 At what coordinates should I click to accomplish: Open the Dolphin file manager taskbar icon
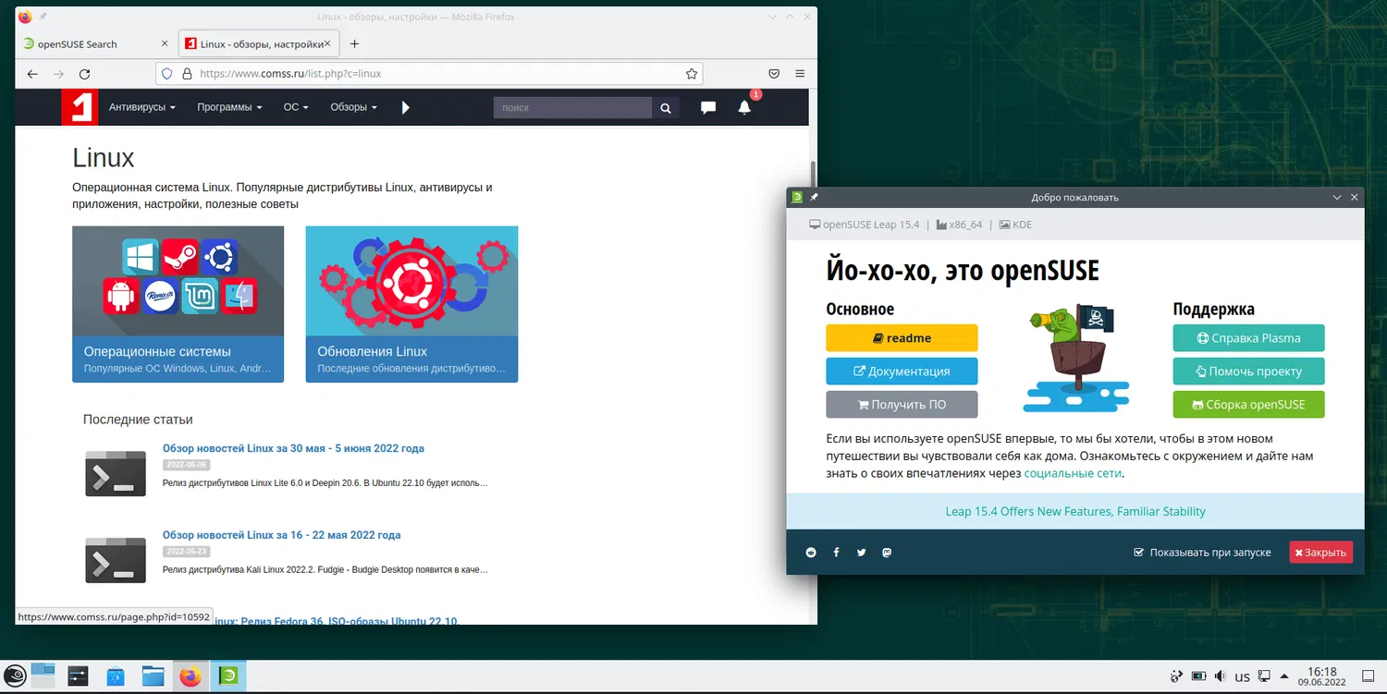pos(153,676)
